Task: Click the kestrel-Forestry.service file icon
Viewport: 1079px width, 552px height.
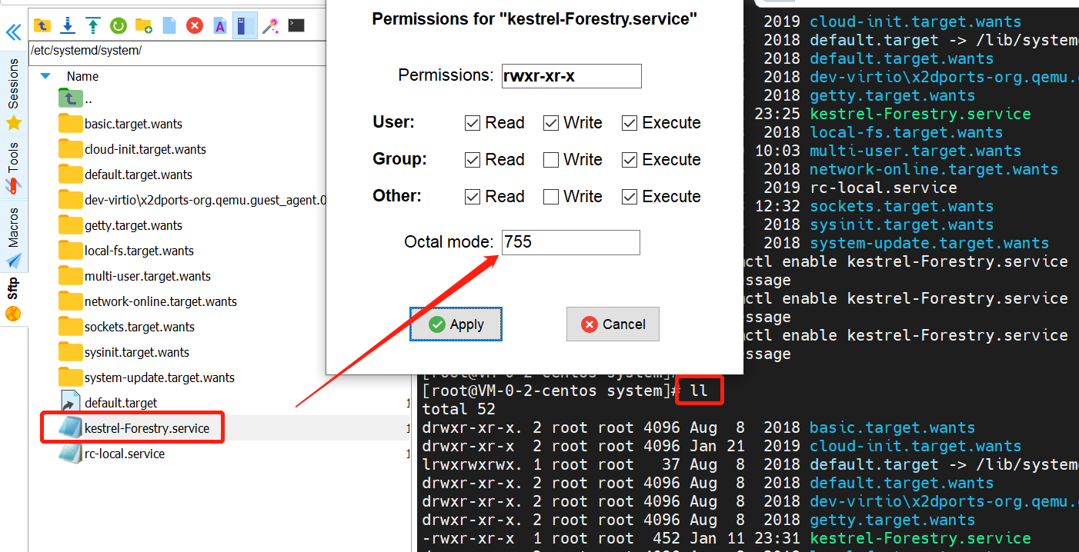Action: coord(70,427)
